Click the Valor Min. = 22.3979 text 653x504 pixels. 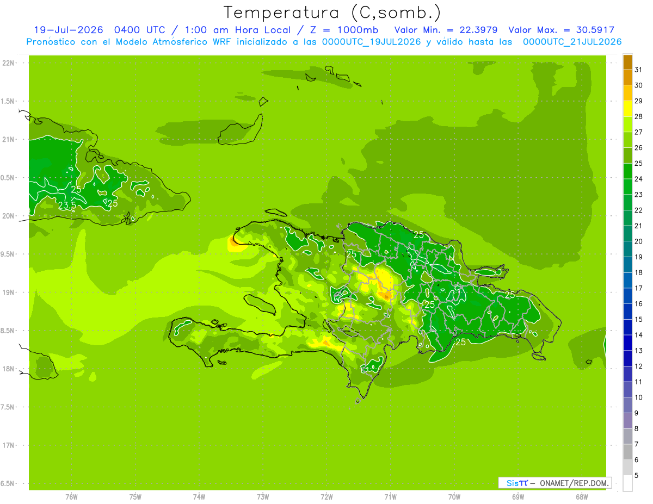point(446,30)
